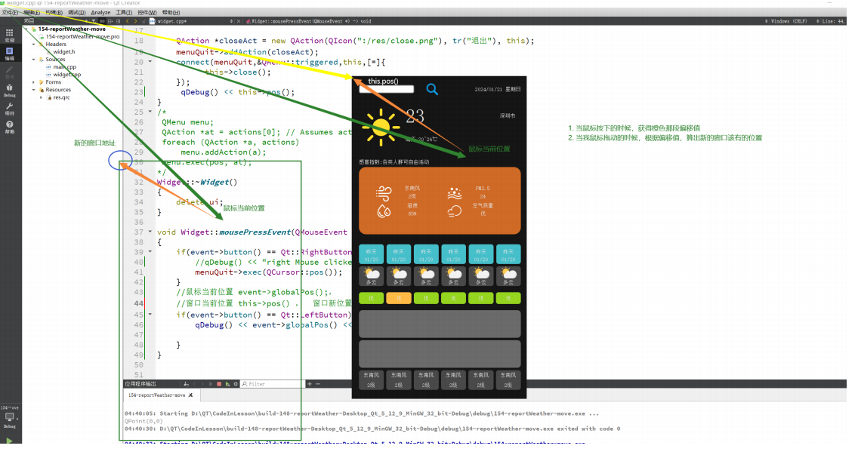Switch to the 编辑 edit mode
The image size is (858, 461).
click(x=9, y=53)
